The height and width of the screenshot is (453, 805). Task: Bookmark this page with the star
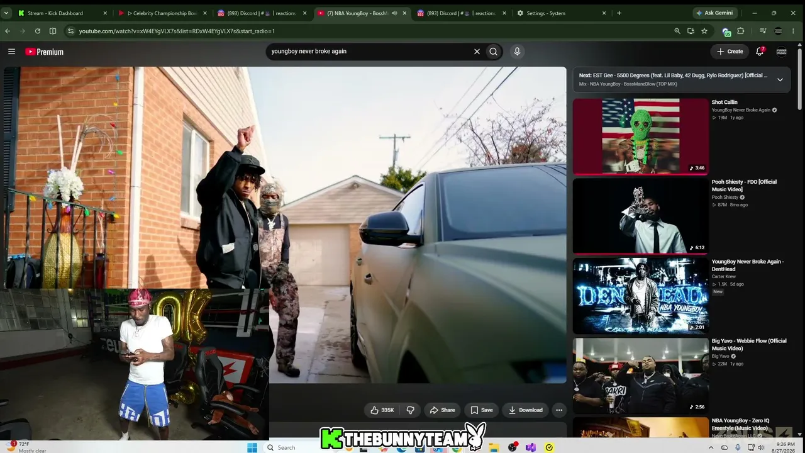click(704, 31)
